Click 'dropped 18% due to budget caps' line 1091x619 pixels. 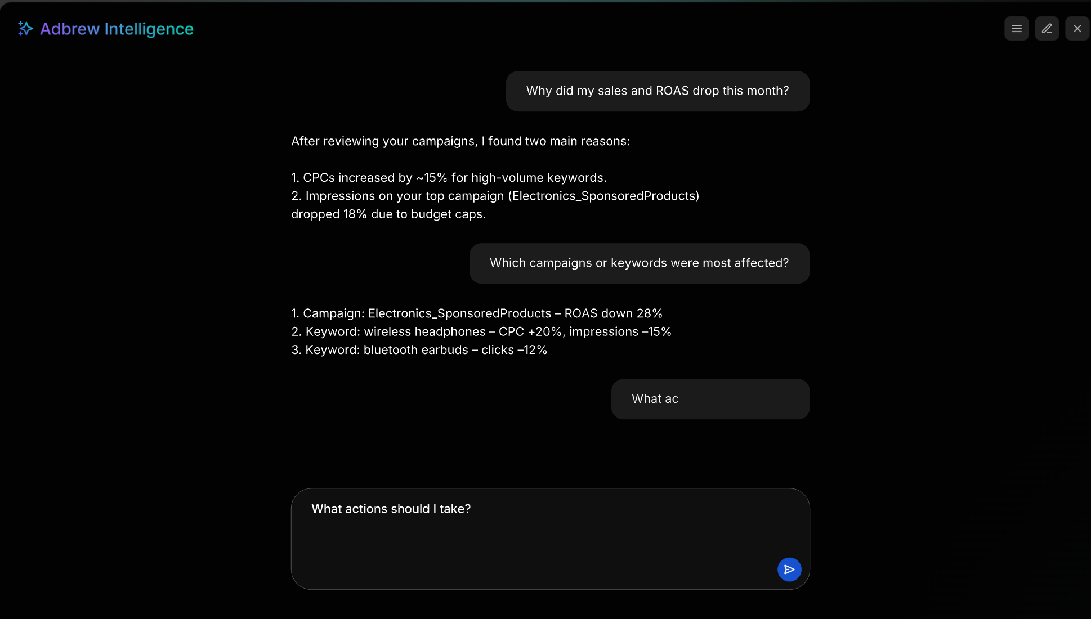pyautogui.click(x=388, y=214)
